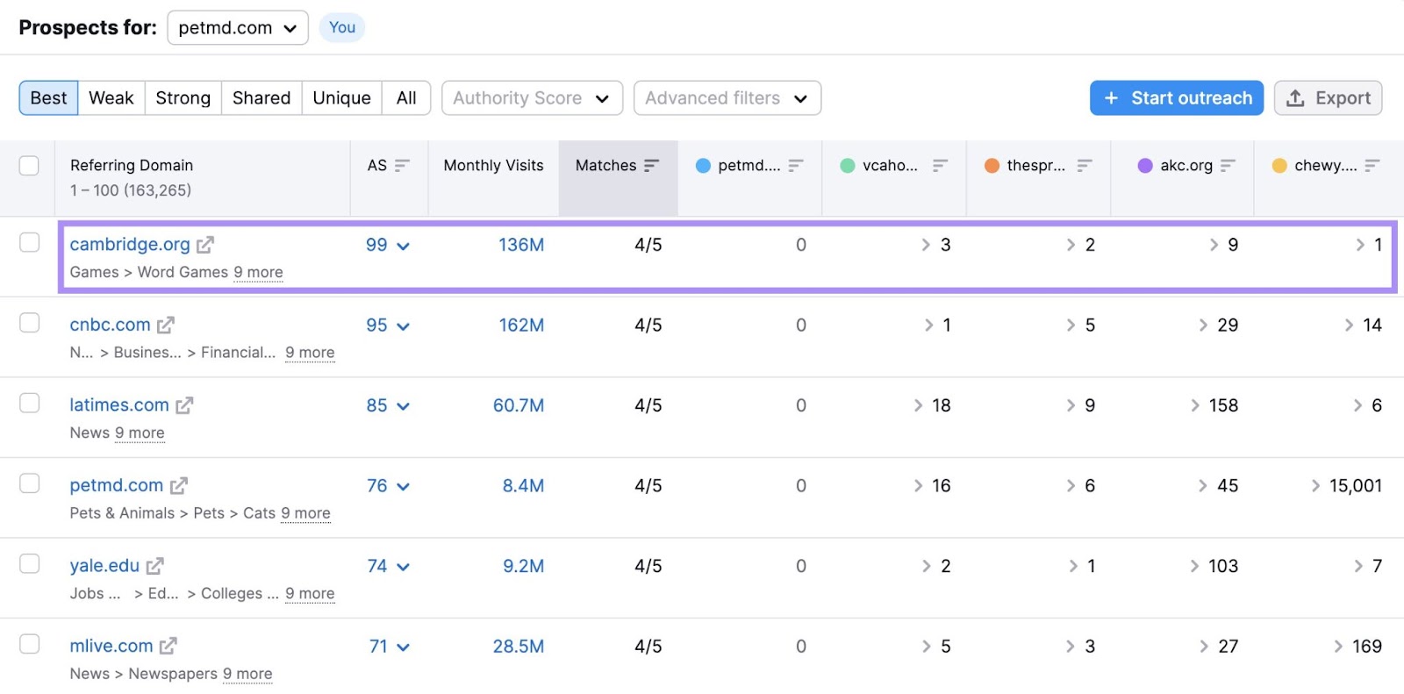Tick the mlive.com row checkbox
This screenshot has height=694, width=1404.
(x=29, y=644)
